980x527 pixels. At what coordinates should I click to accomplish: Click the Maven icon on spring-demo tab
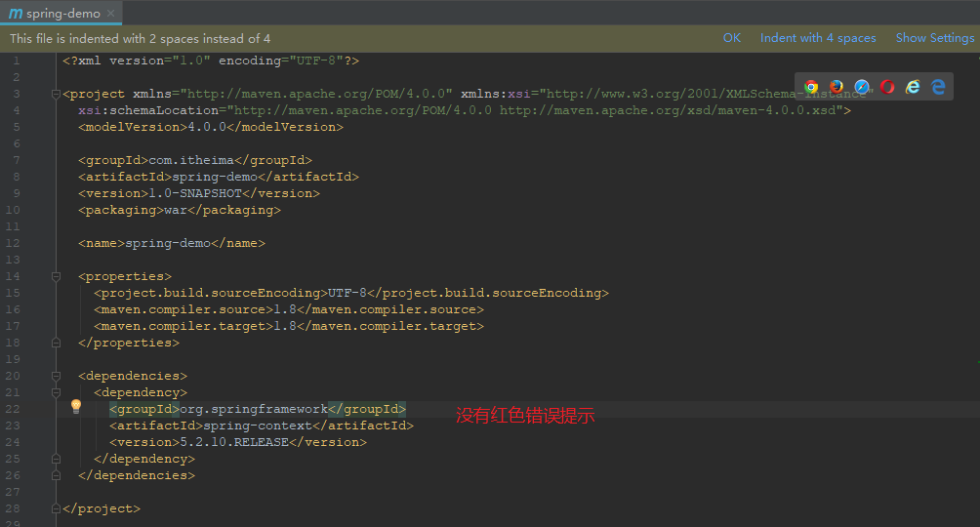[x=16, y=14]
